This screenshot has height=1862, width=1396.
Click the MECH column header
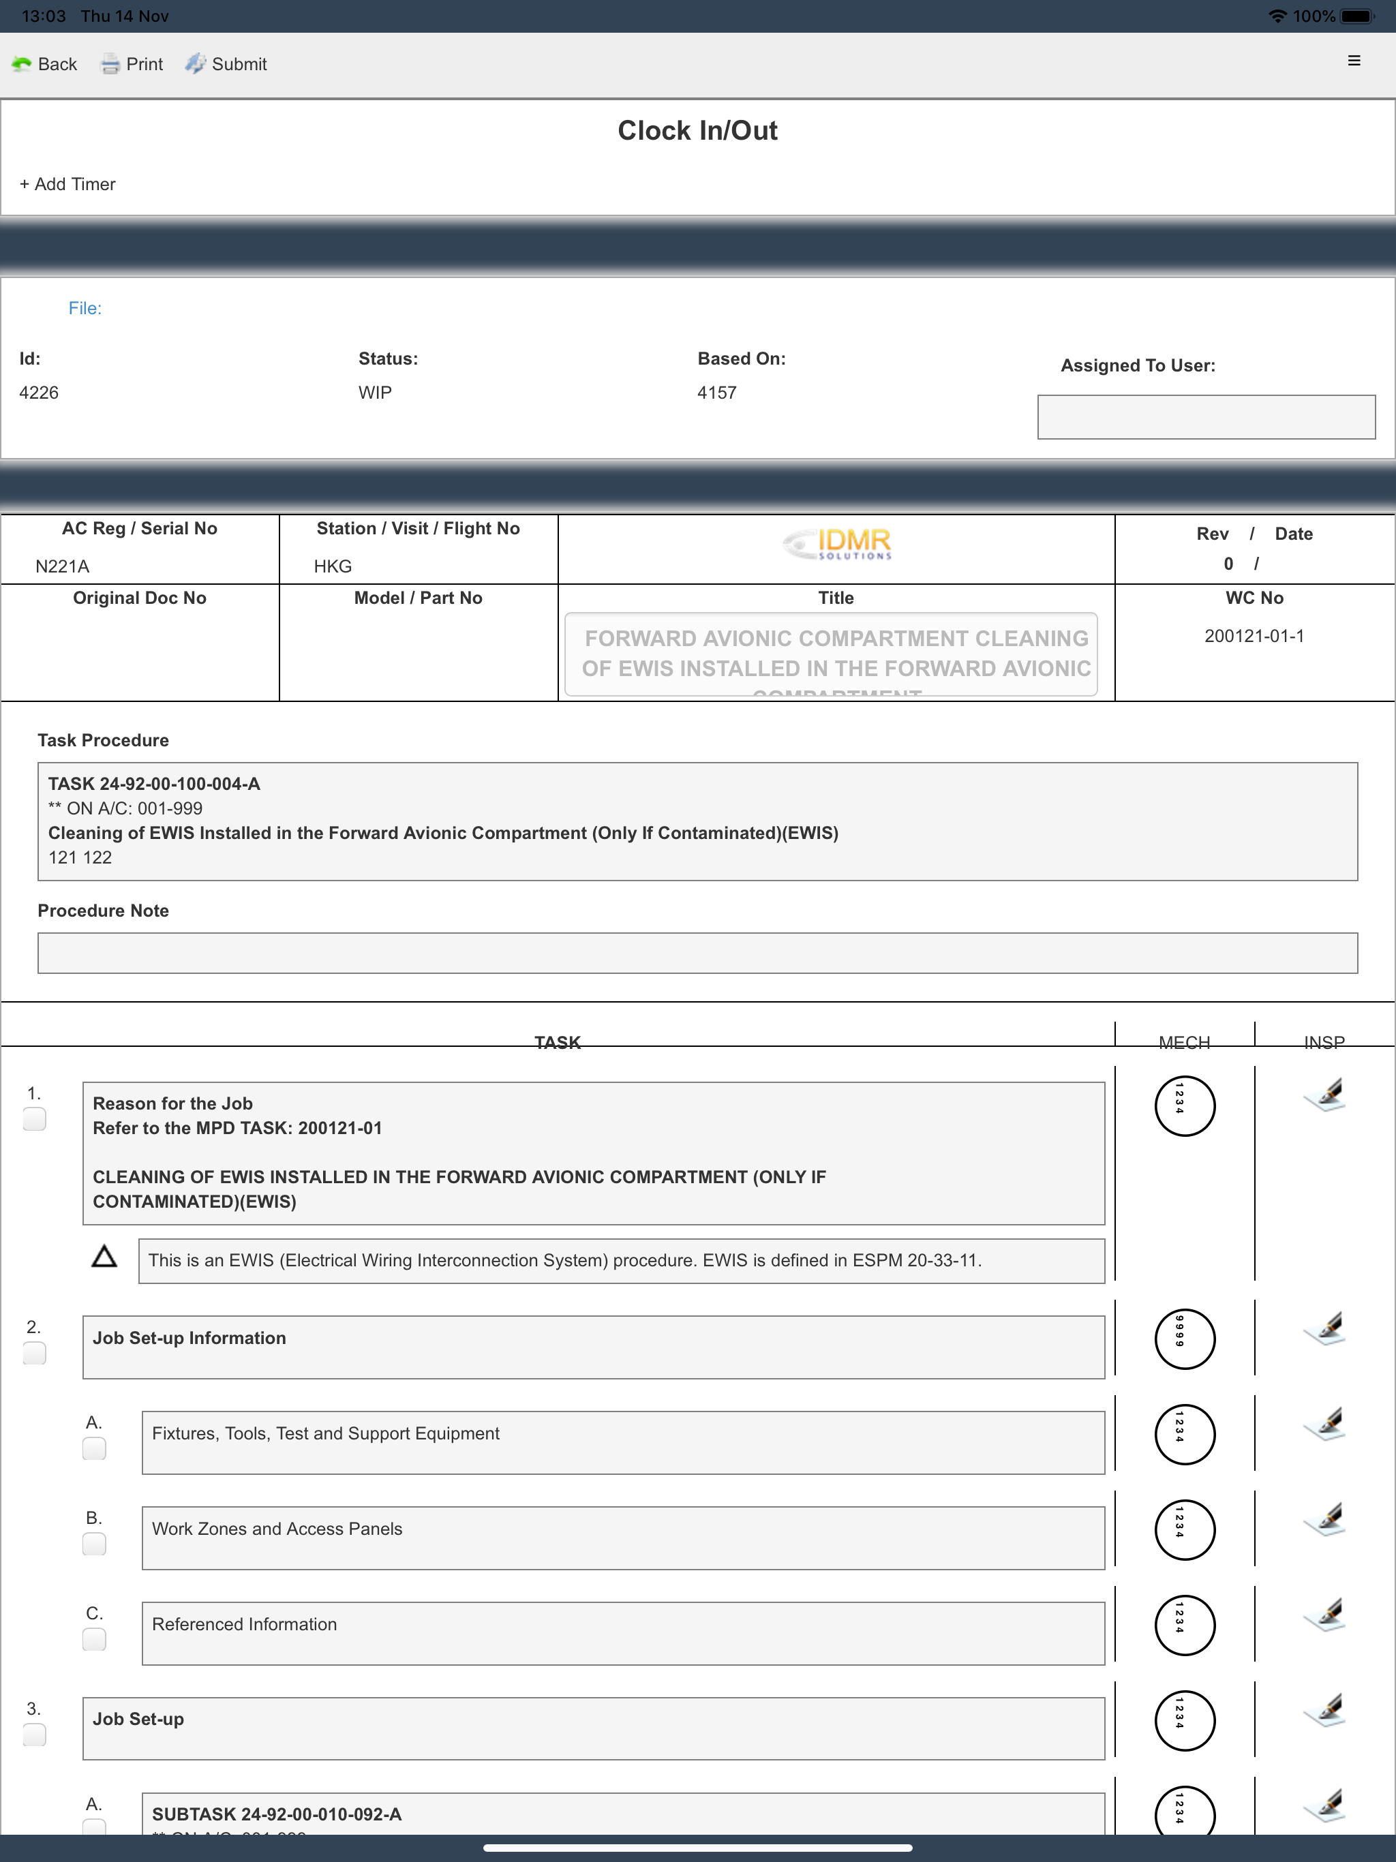click(x=1184, y=1042)
